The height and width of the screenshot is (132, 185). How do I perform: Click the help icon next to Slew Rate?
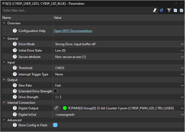(15, 86)
